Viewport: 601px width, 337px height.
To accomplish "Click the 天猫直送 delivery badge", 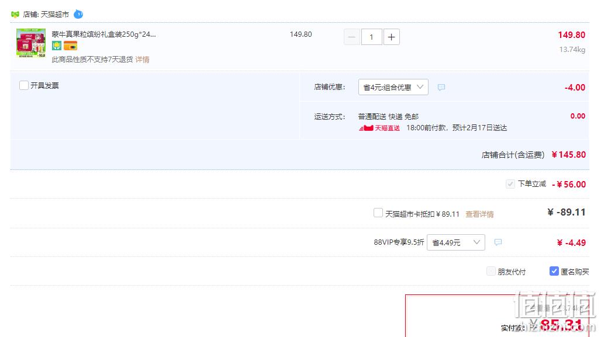I will (379, 128).
